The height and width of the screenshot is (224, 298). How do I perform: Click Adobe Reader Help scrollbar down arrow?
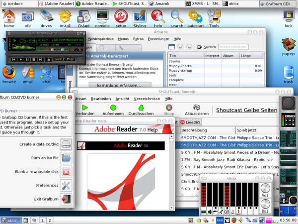[171, 208]
